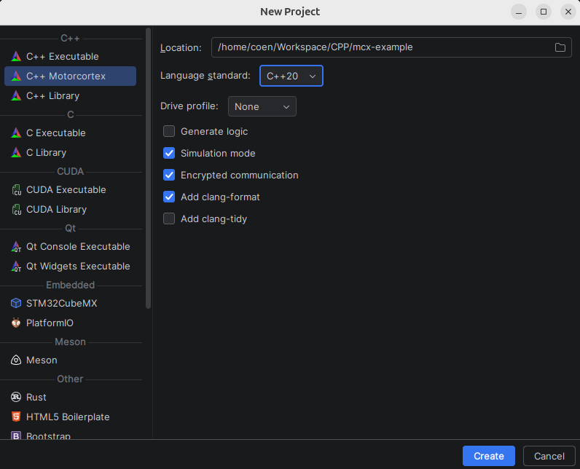
Task: Select the Meson project icon
Action: pos(16,360)
